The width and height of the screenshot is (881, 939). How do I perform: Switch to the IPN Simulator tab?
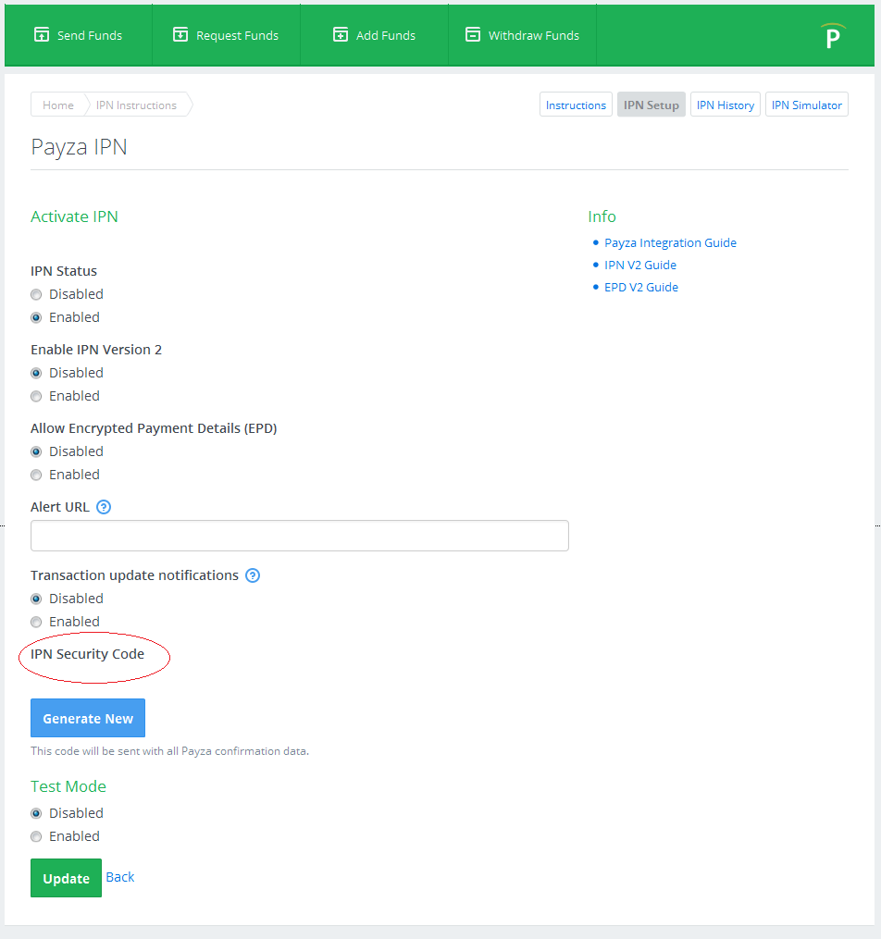tap(807, 105)
